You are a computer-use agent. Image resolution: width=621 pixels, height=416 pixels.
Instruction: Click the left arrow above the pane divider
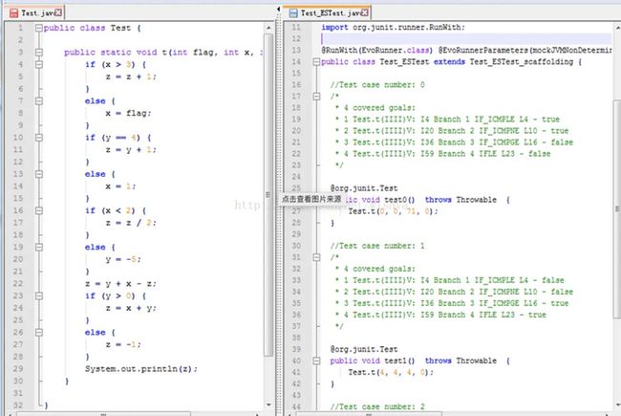pos(278,9)
